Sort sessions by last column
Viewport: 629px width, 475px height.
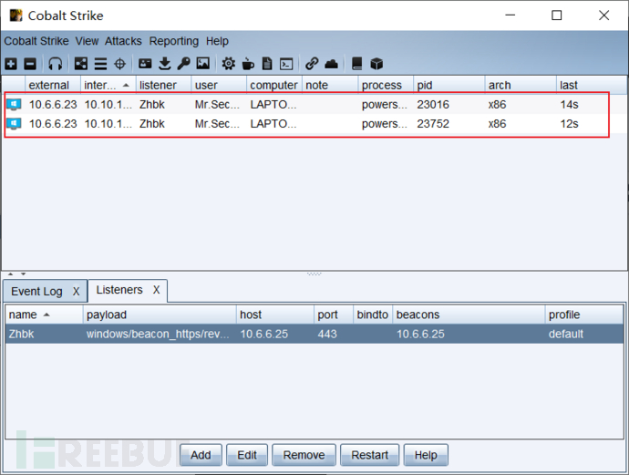(592, 85)
